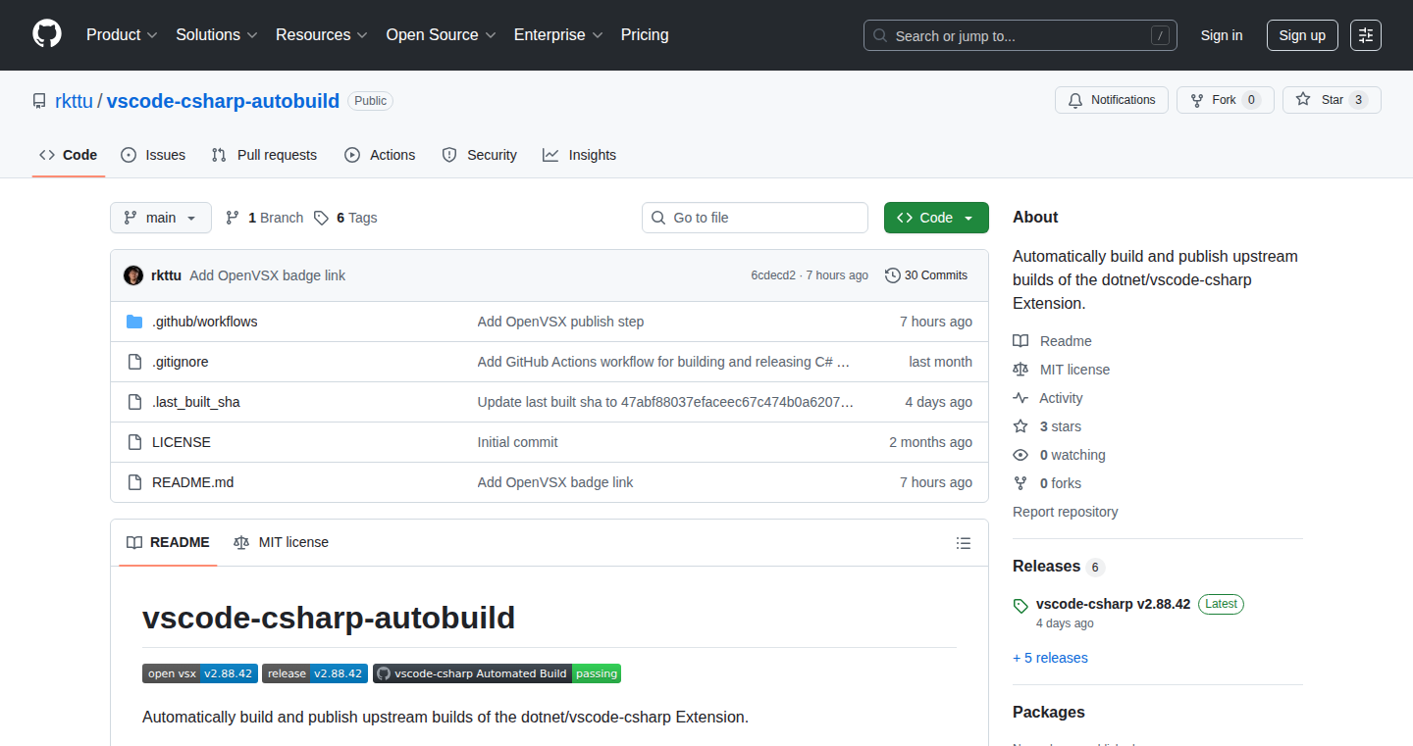Open commit hash 6cdecd2

(773, 275)
